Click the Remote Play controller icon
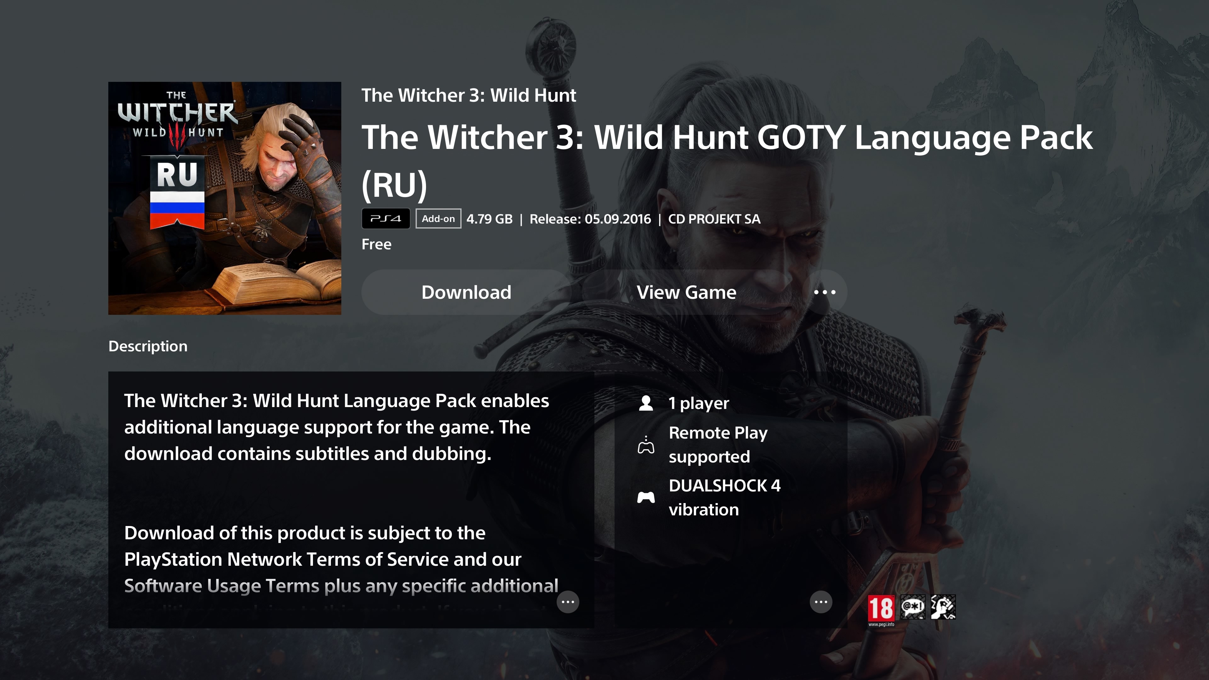Image resolution: width=1209 pixels, height=680 pixels. coord(646,445)
